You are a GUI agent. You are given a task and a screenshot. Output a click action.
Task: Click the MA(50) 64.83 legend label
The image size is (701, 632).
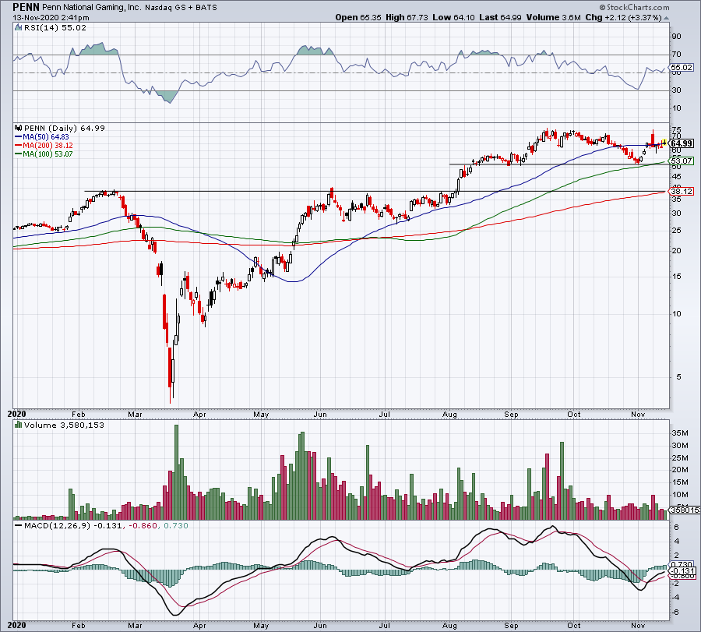click(46, 137)
